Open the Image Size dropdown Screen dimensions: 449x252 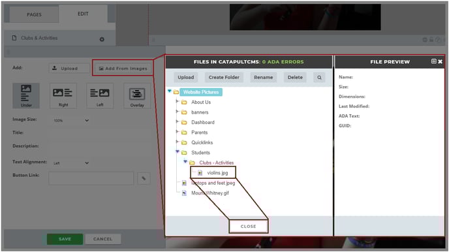click(70, 120)
